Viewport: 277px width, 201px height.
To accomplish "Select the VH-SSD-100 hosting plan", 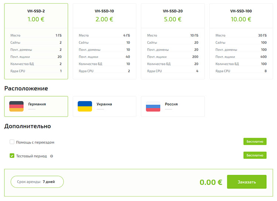I will (x=241, y=41).
